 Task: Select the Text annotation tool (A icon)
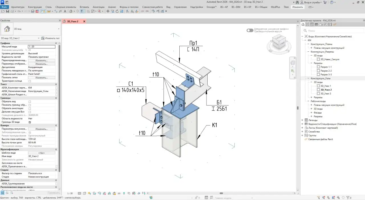[x=65, y=11]
